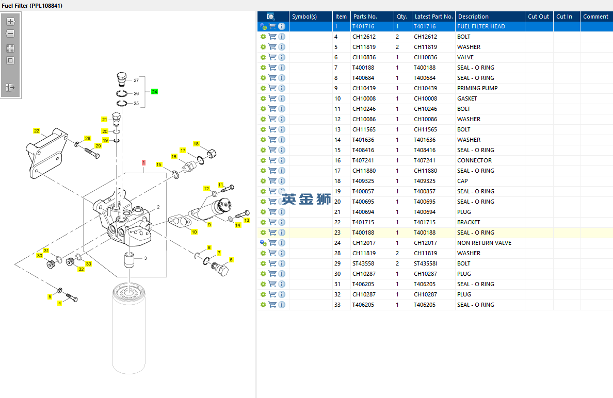Show info for item 14 WASHER T401636
The width and height of the screenshot is (613, 398).
pos(282,140)
